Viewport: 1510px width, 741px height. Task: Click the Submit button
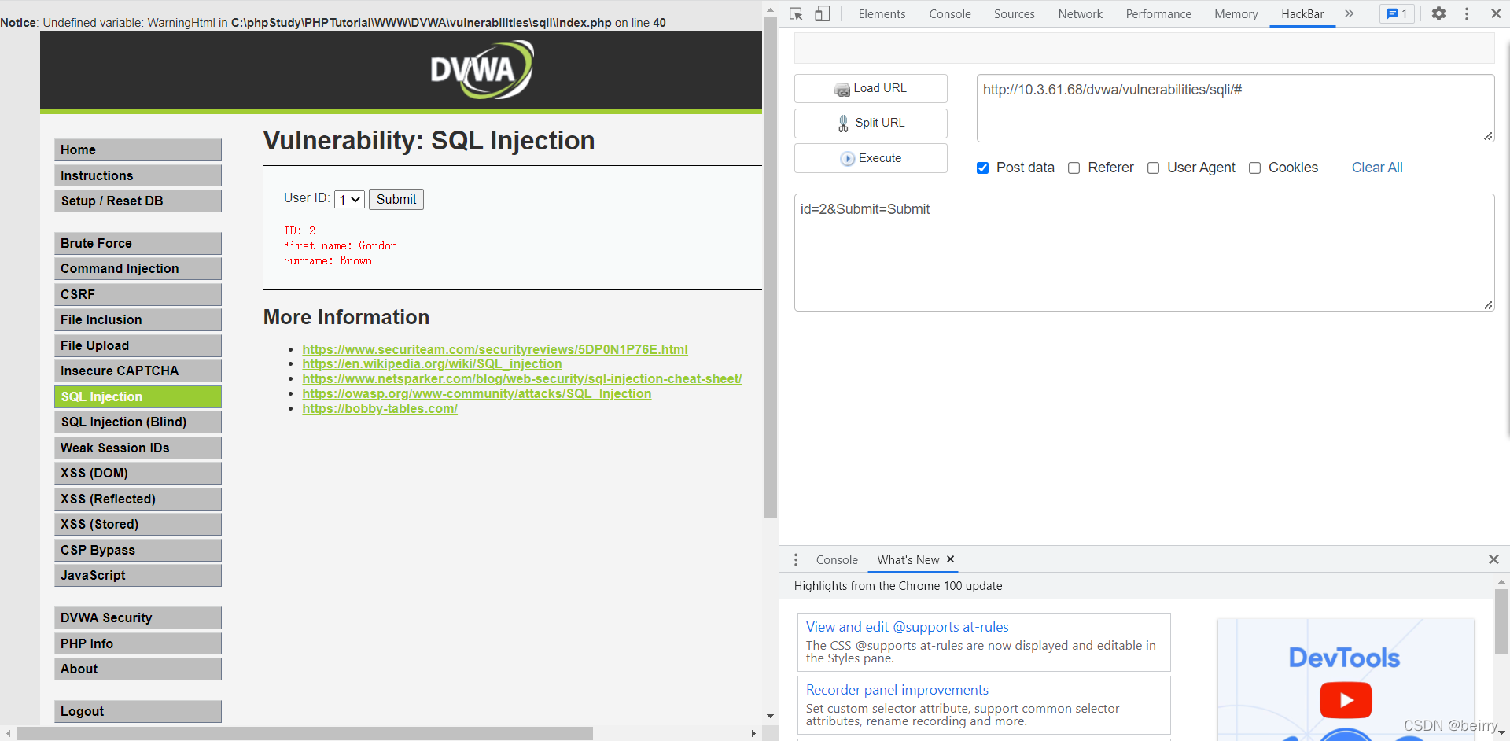pyautogui.click(x=396, y=200)
